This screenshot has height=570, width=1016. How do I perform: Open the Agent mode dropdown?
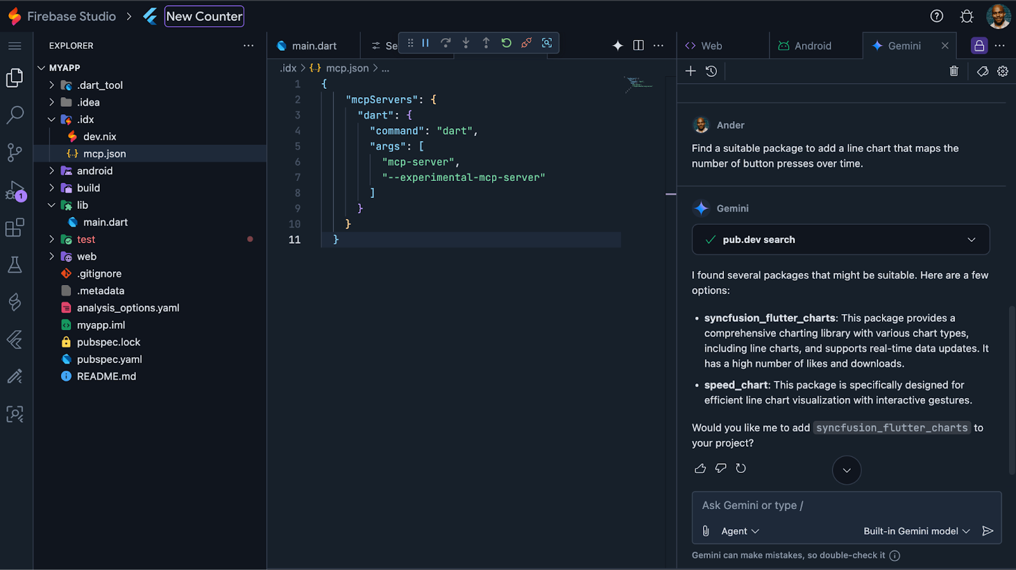(740, 531)
